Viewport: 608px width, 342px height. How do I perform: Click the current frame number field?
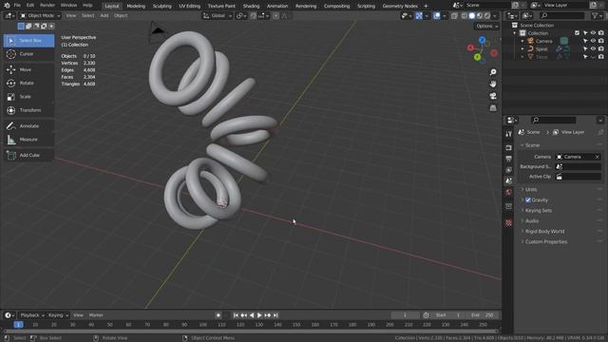(x=405, y=315)
